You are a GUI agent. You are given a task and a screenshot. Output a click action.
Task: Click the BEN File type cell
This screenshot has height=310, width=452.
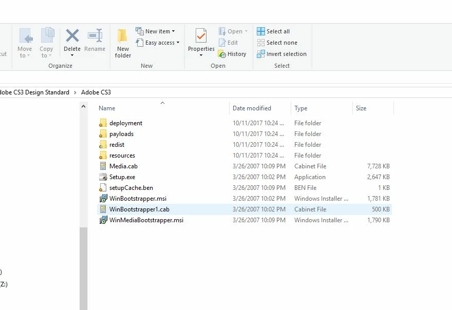click(x=305, y=188)
